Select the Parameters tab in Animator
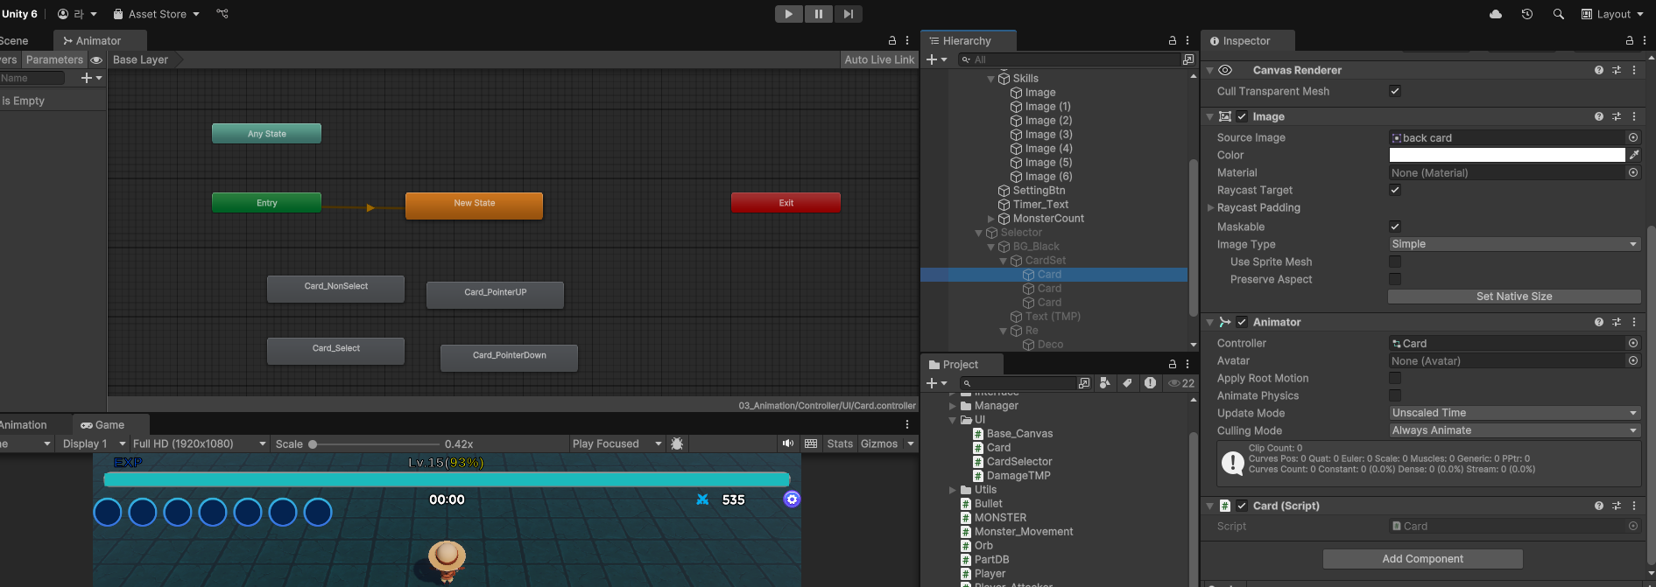 point(54,59)
